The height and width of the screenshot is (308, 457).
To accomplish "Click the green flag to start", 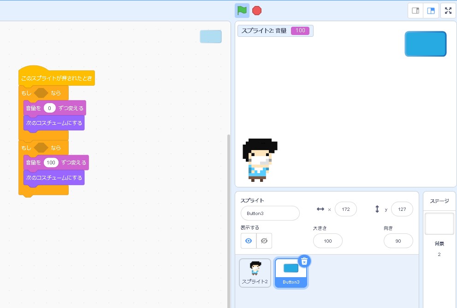I will pos(242,11).
